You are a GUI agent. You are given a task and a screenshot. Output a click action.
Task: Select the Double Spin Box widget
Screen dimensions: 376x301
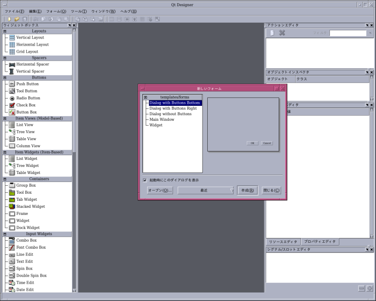(28, 276)
